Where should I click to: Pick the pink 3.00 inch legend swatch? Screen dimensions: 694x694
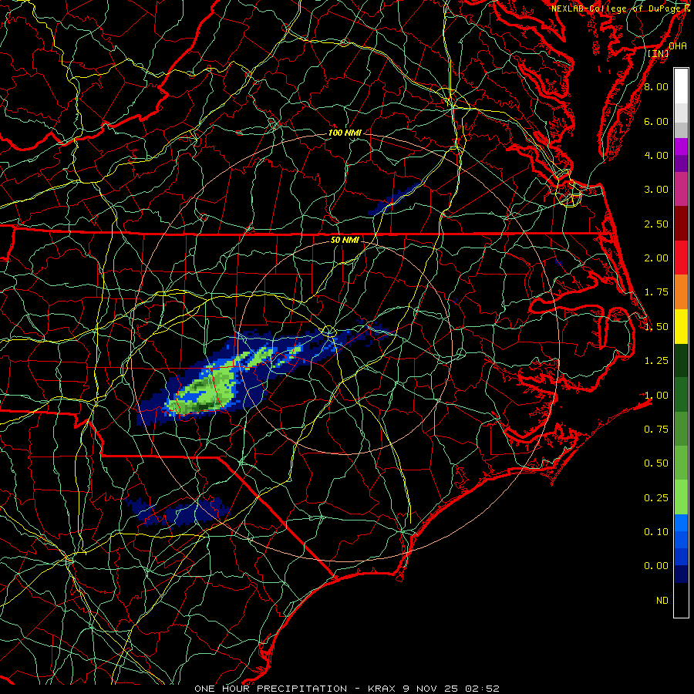[x=681, y=189]
